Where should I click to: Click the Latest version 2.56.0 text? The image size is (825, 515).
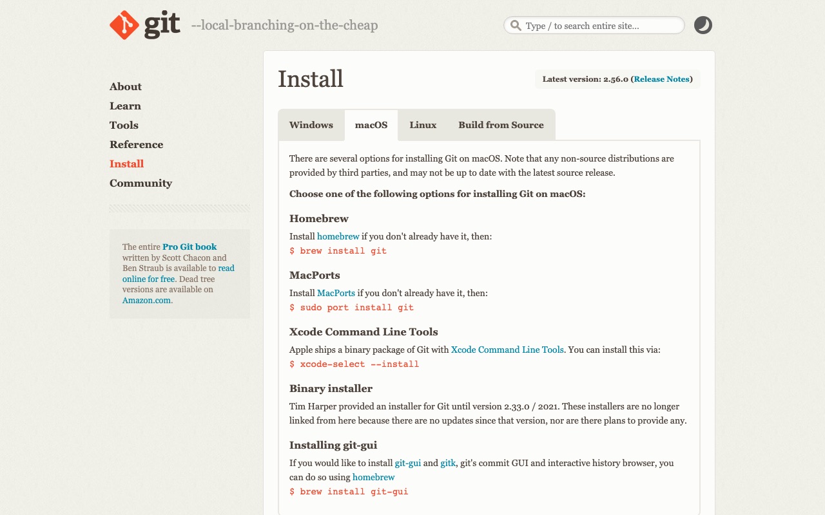pos(585,79)
